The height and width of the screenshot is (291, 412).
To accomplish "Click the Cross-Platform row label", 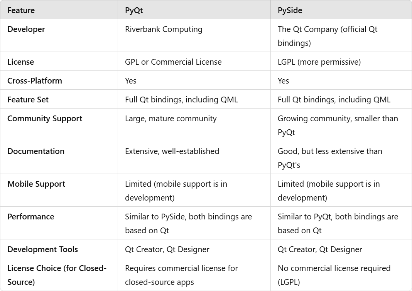I will coord(35,81).
